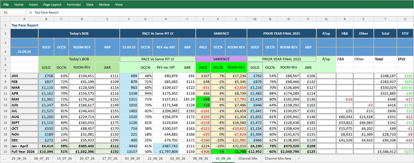Switch to the Channel Mix sheet tab
This screenshot has width=414, height=163.
pyautogui.click(x=248, y=159)
